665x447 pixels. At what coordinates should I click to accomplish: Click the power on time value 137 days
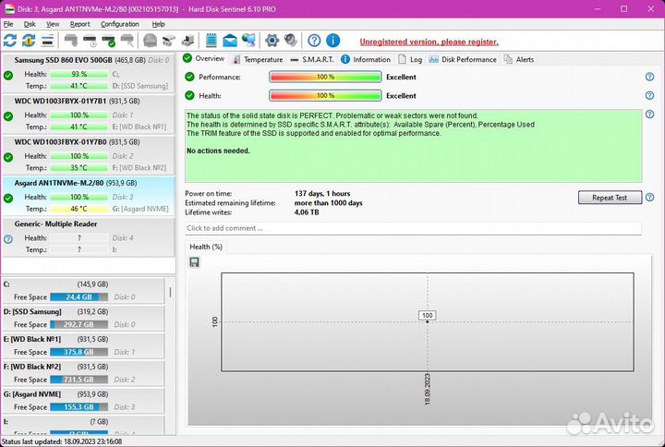[x=322, y=193]
